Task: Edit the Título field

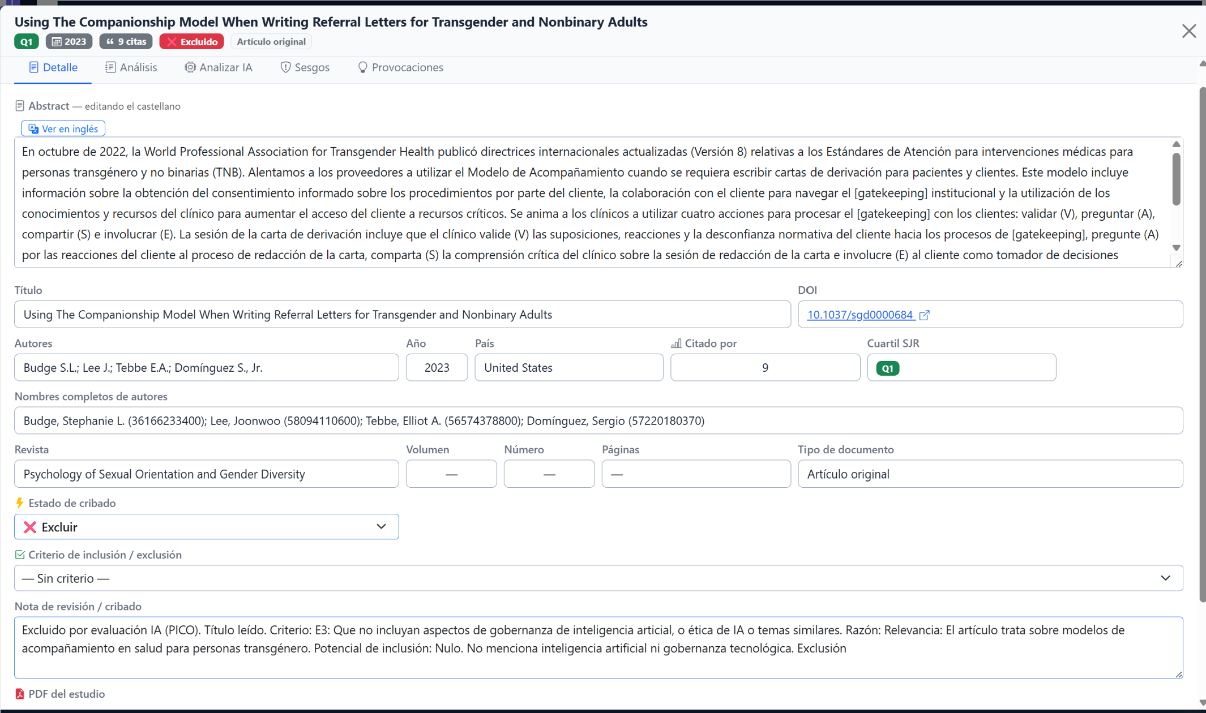Action: click(403, 315)
